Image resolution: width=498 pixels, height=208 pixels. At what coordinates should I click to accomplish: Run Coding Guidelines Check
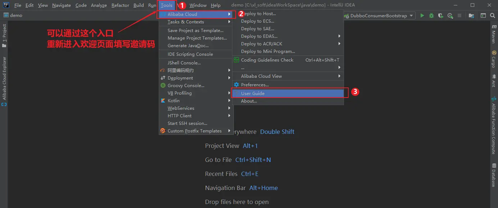point(288,60)
